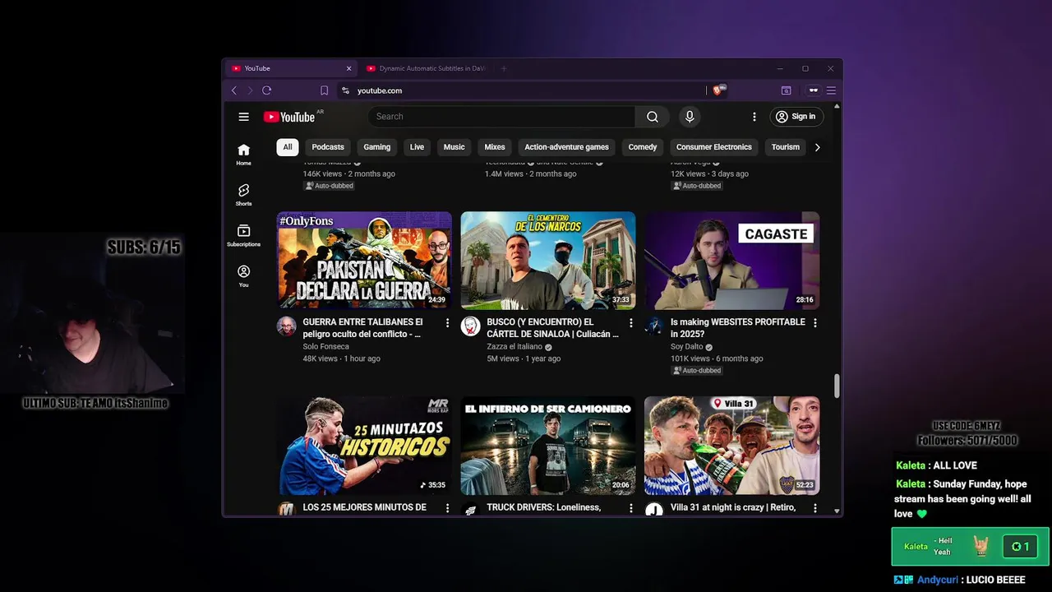Click the search magnifier button

click(653, 117)
